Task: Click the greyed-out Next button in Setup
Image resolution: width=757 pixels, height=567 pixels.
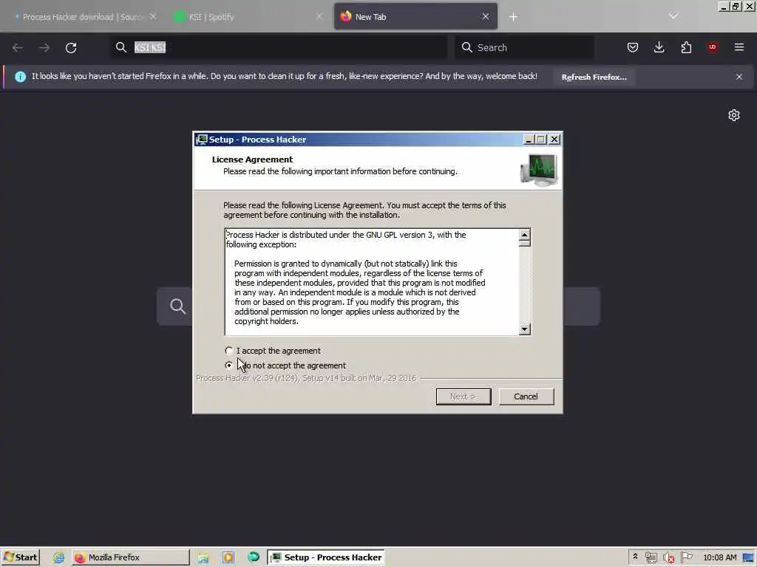Action: pos(464,396)
